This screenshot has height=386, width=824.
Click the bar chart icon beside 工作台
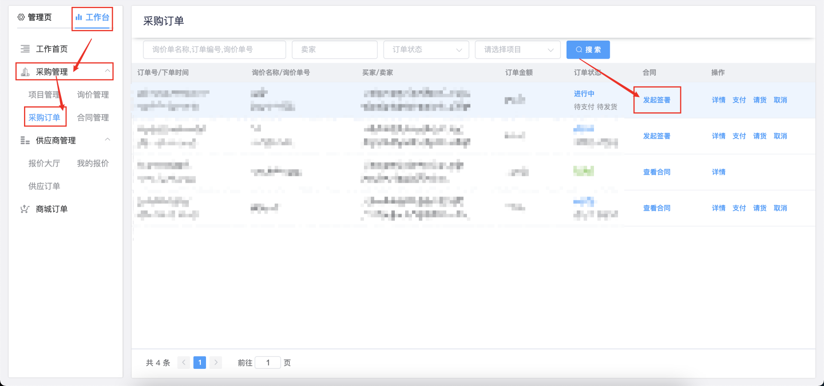[79, 17]
